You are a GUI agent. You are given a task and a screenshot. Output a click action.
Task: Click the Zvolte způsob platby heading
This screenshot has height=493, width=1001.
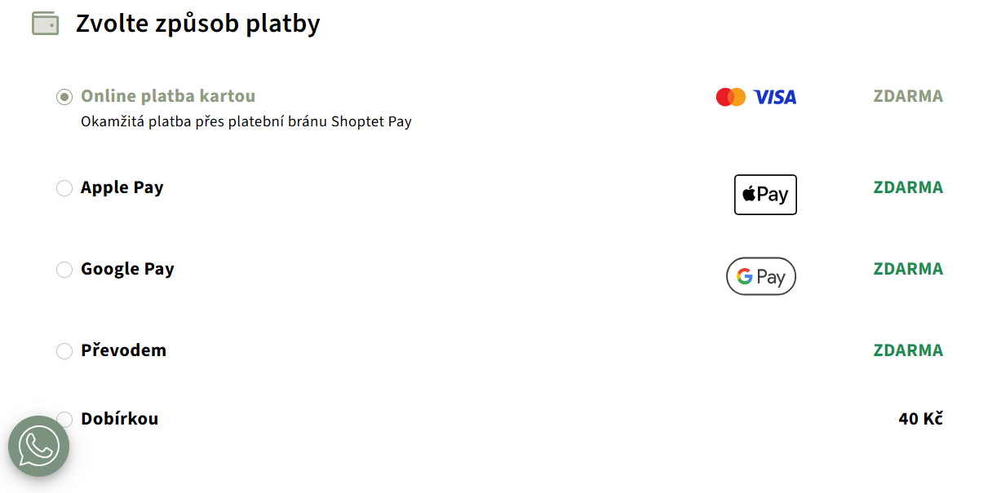(197, 24)
